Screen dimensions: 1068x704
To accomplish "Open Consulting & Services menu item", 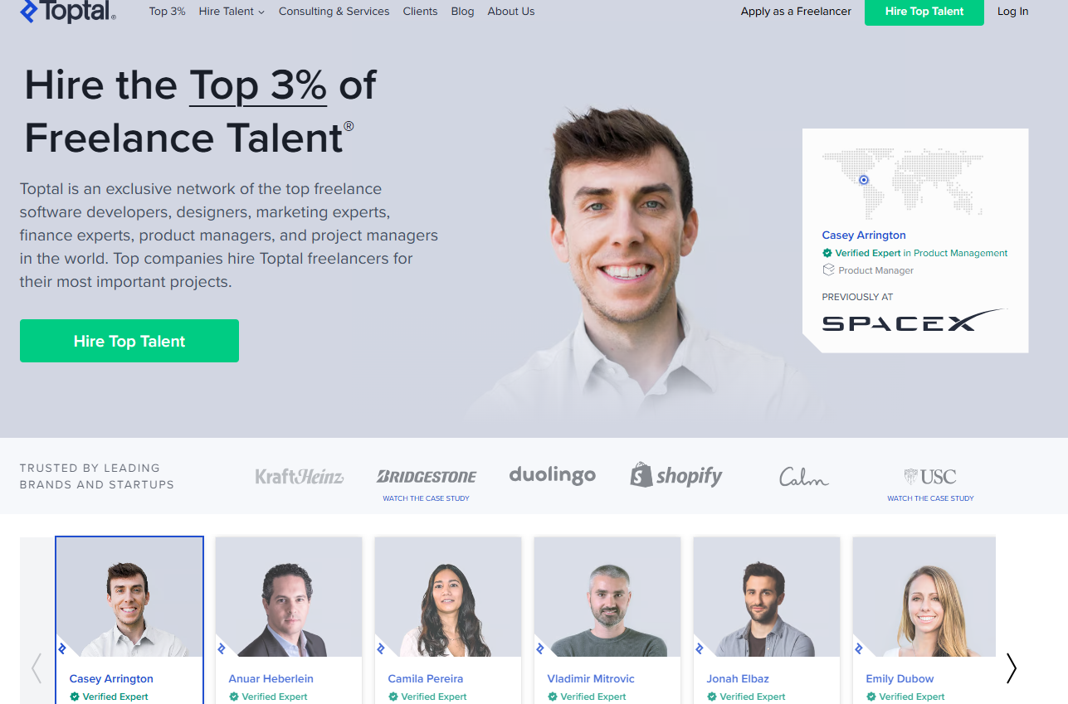I will (334, 12).
